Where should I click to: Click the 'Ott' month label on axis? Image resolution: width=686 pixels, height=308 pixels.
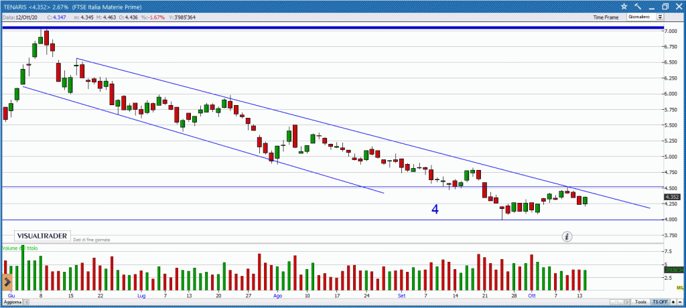[x=531, y=295]
